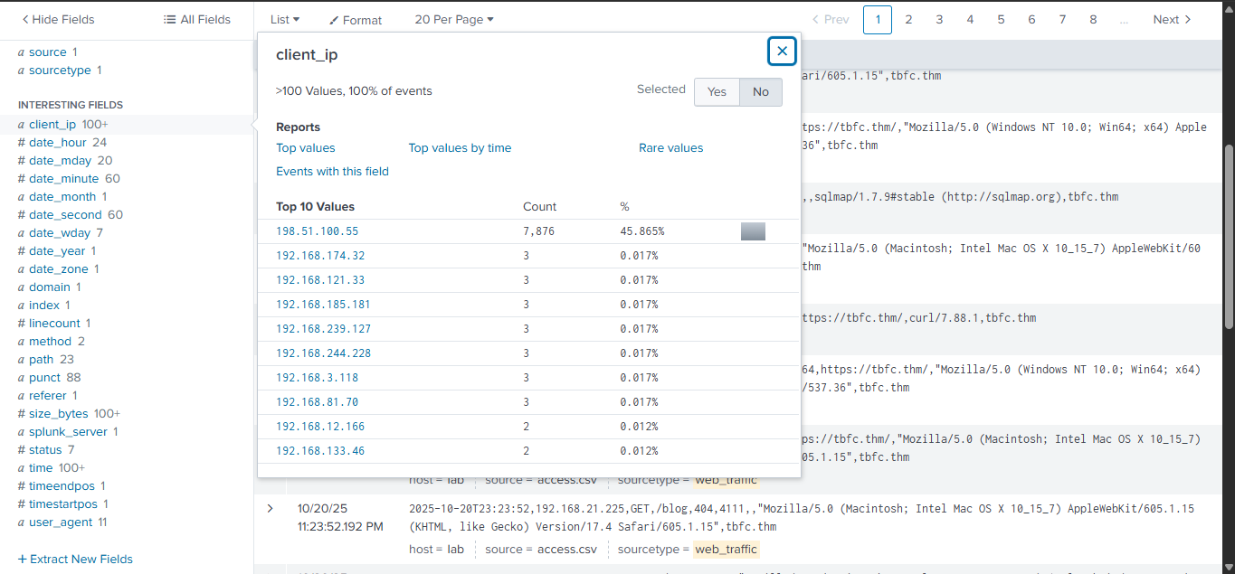Collapse sidebar with Hide Fields chevron
The width and height of the screenshot is (1235, 574).
(25, 19)
